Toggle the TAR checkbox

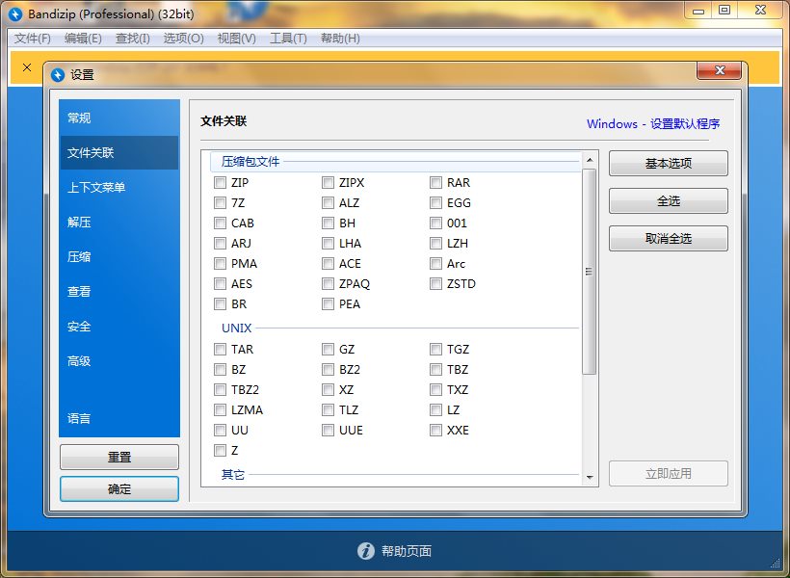(220, 349)
